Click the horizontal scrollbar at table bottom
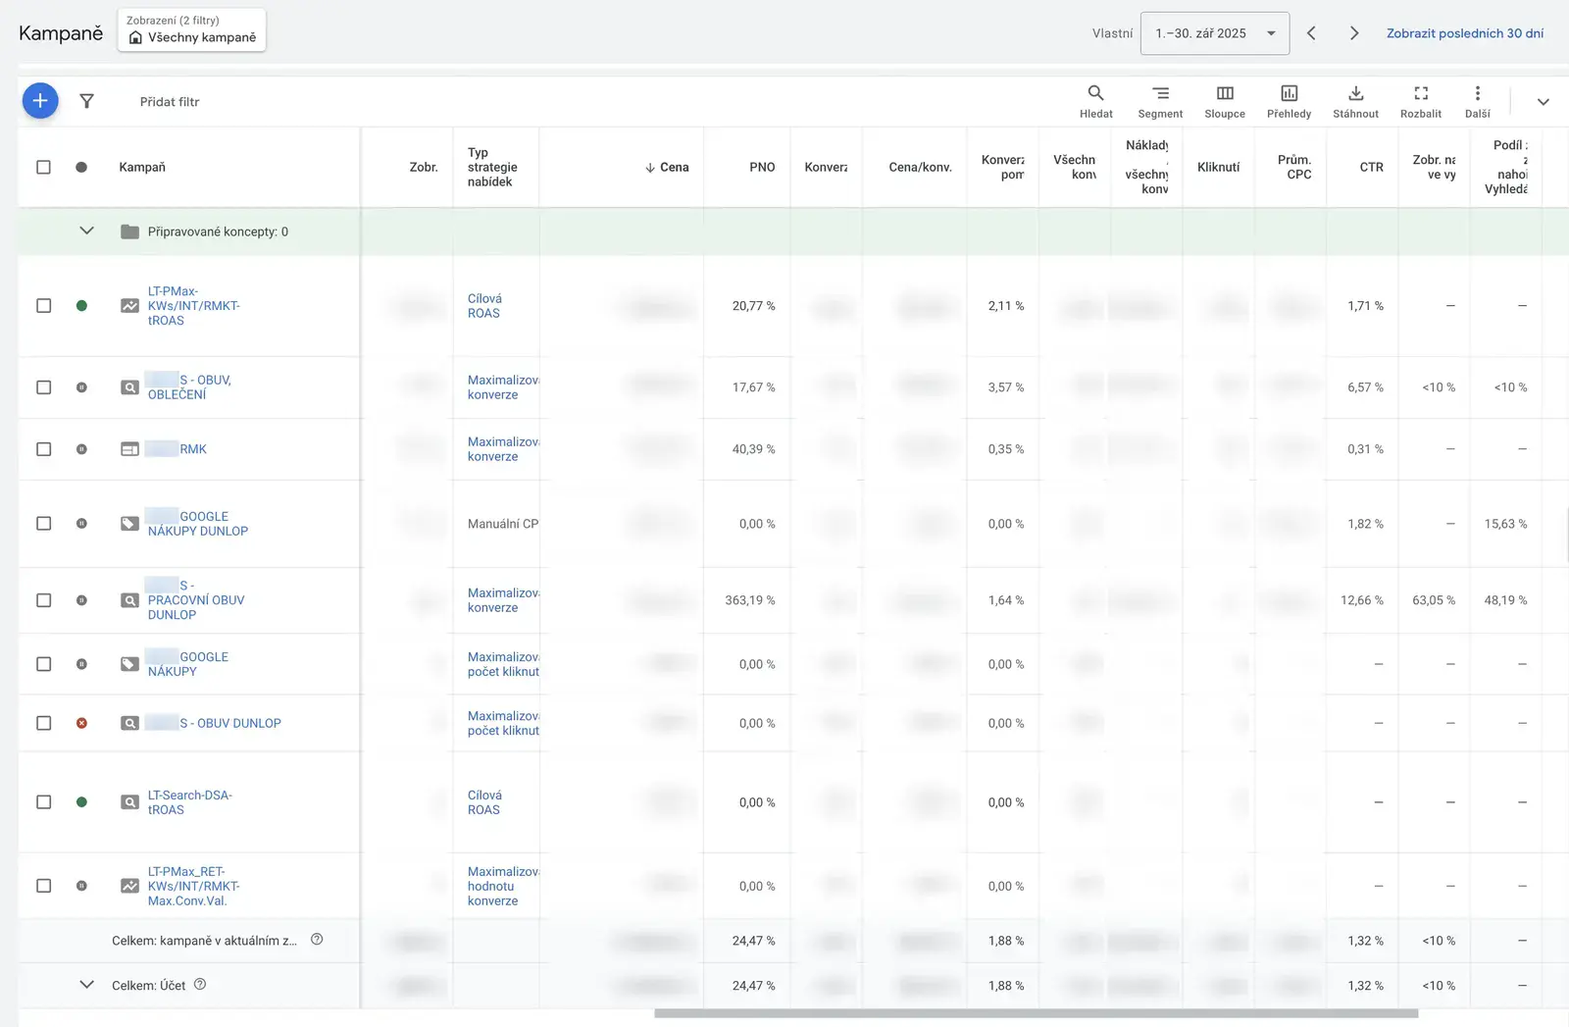 coord(1036,1013)
